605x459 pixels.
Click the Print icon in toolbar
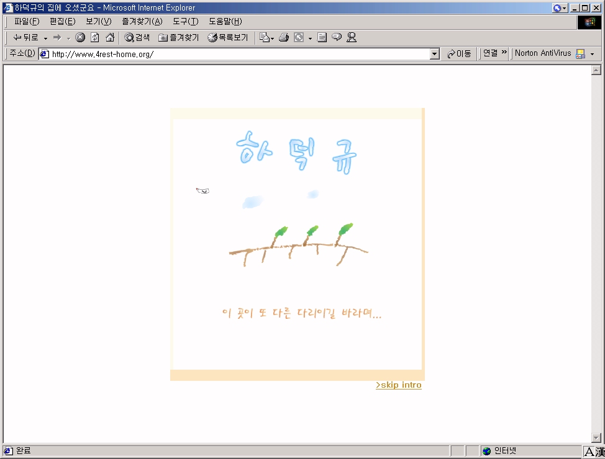pos(284,38)
